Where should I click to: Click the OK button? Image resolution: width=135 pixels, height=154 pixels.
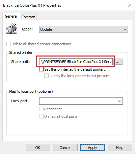38,148
